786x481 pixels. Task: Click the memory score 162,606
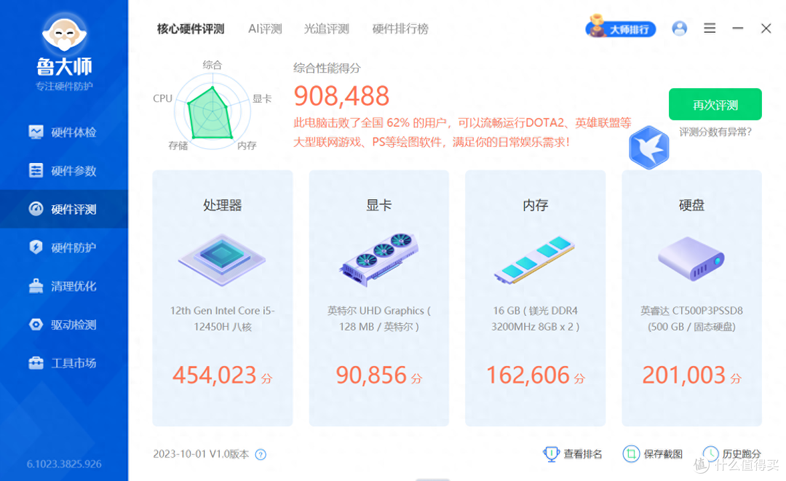tap(528, 375)
